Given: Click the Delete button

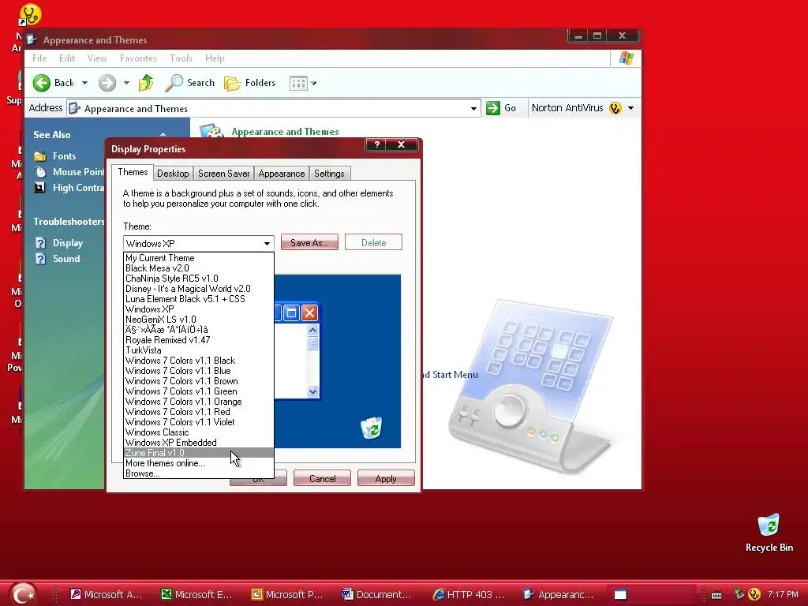Looking at the screenshot, I should (x=373, y=243).
